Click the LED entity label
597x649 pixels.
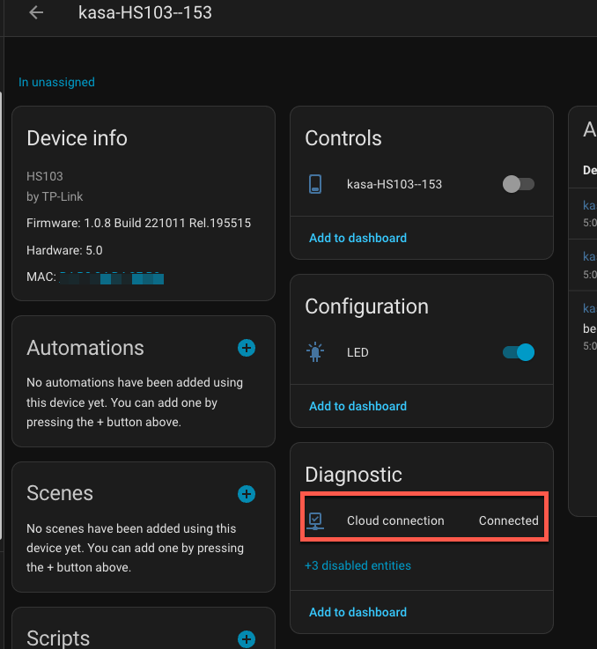[x=357, y=352]
